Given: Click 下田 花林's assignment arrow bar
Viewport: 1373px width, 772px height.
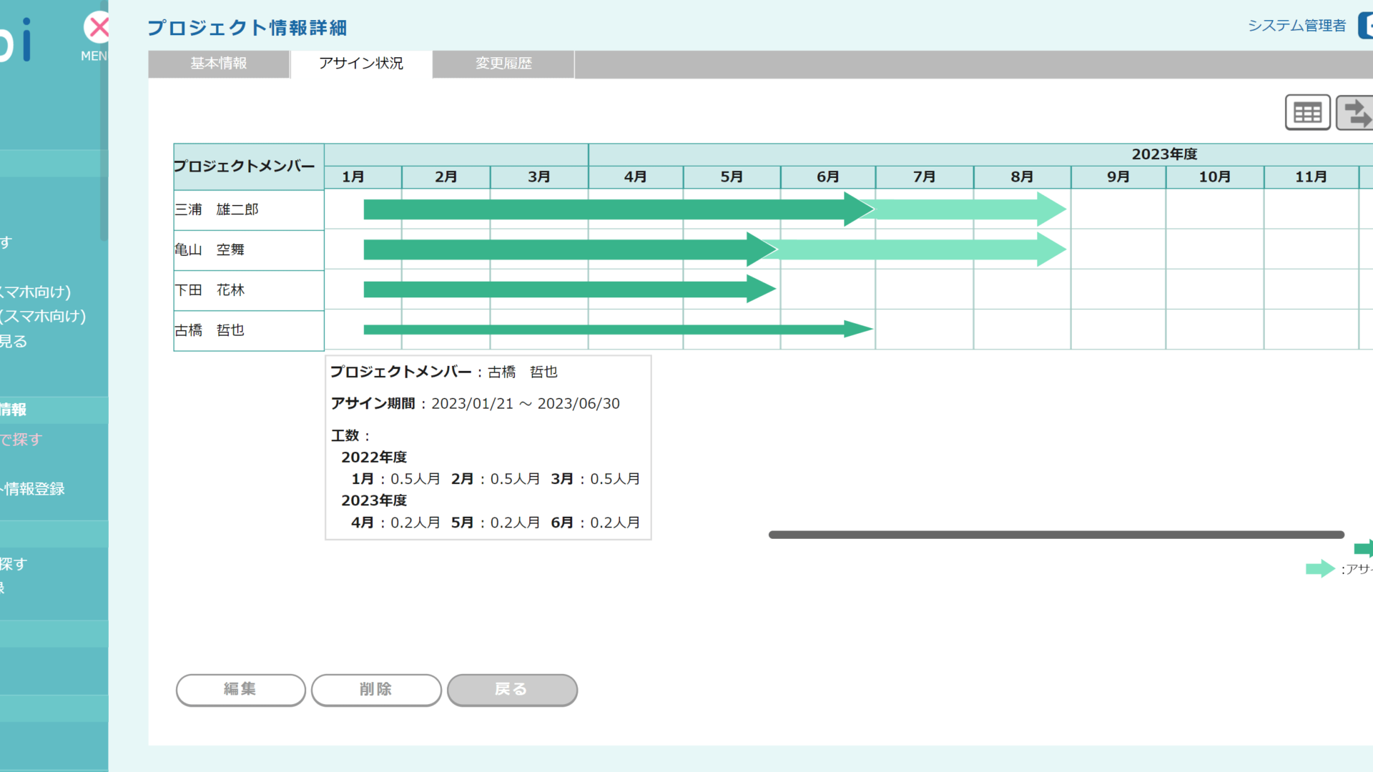Looking at the screenshot, I should (565, 289).
